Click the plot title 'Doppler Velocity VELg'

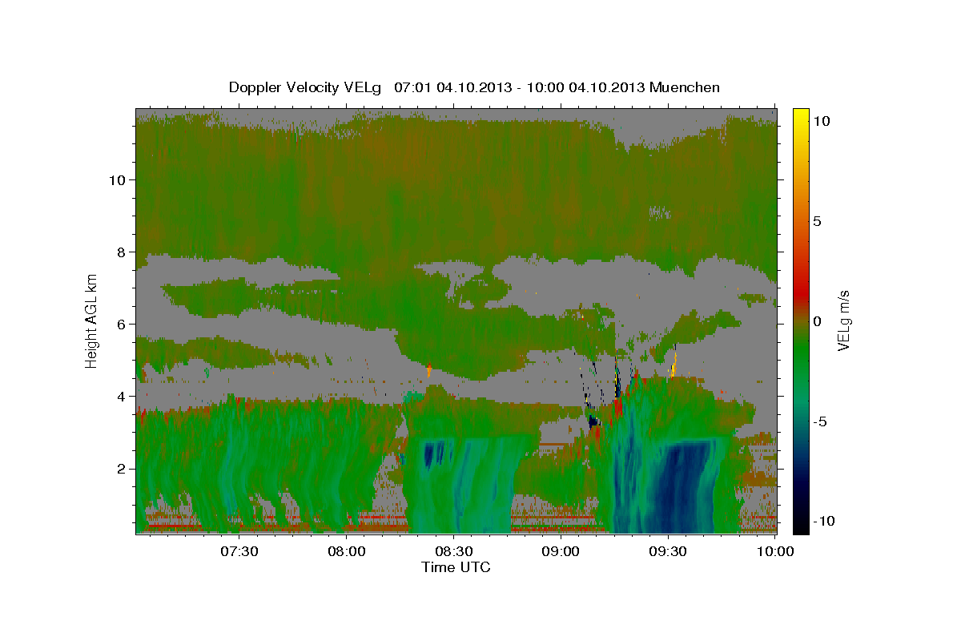[x=306, y=87]
